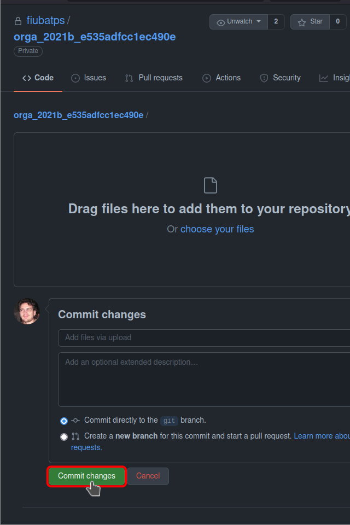Screen dimensions: 350x525
Task: Open the Unwatch notifications dropdown
Action: coord(238,22)
